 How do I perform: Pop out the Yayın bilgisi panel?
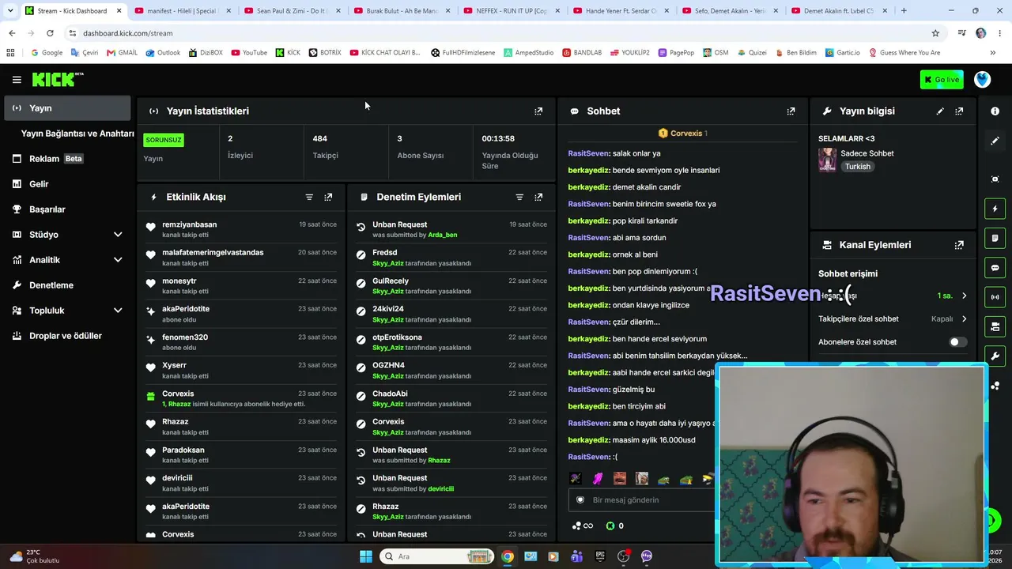[959, 111]
